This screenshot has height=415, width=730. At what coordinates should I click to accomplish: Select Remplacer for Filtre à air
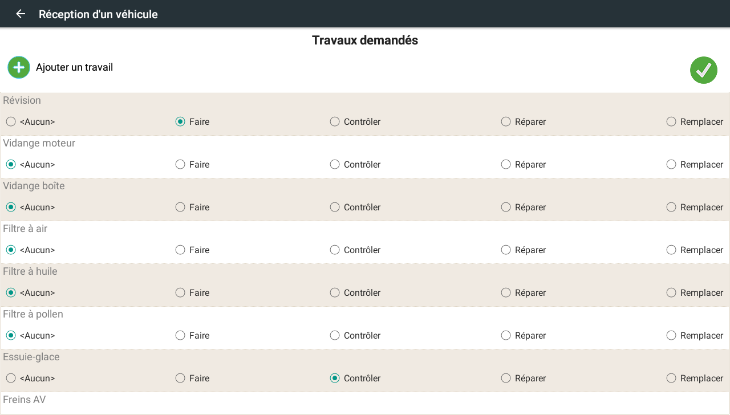pos(671,250)
